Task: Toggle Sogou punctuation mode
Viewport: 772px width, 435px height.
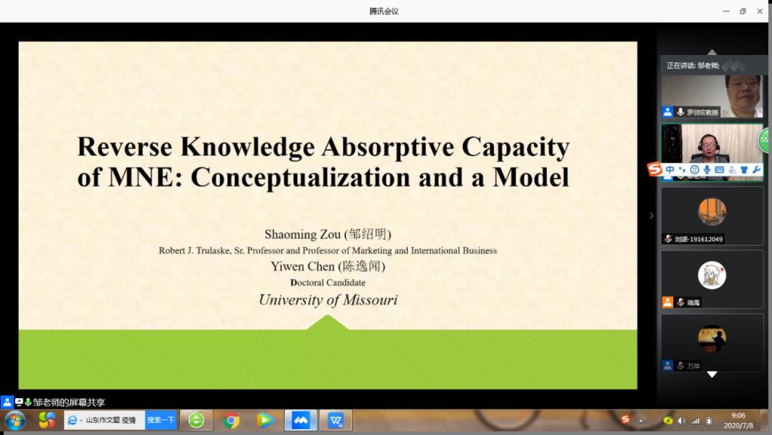Action: click(x=682, y=169)
